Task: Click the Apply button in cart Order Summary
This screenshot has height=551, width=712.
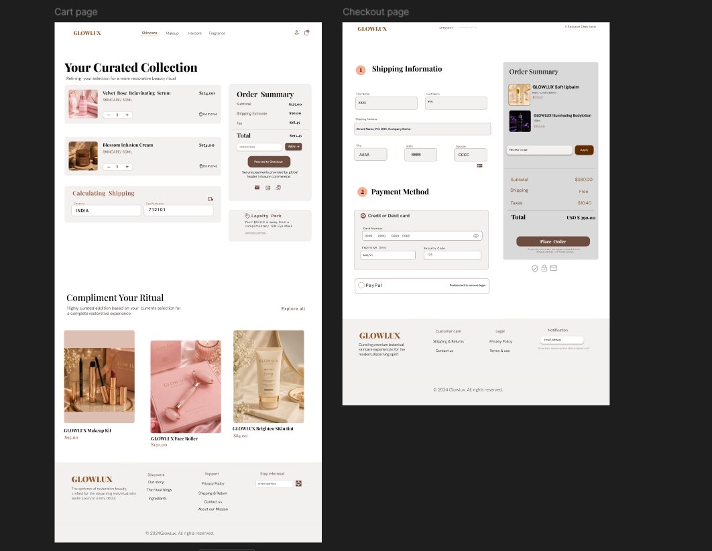Action: click(294, 147)
